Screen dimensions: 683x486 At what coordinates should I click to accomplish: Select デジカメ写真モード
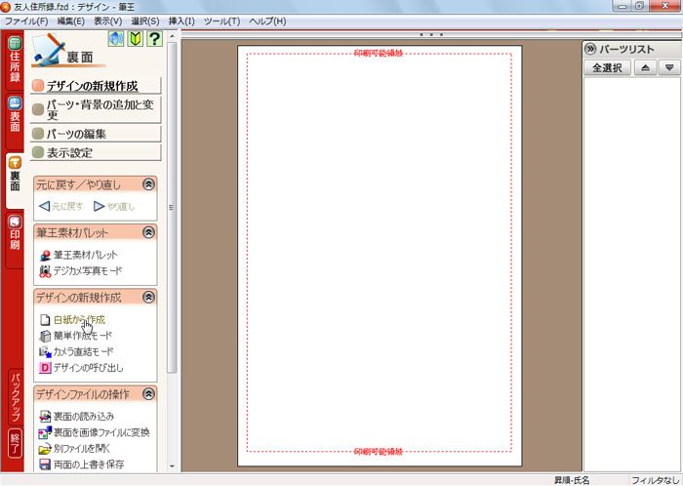tap(87, 270)
